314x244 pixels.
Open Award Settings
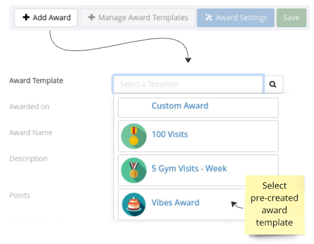pyautogui.click(x=236, y=18)
